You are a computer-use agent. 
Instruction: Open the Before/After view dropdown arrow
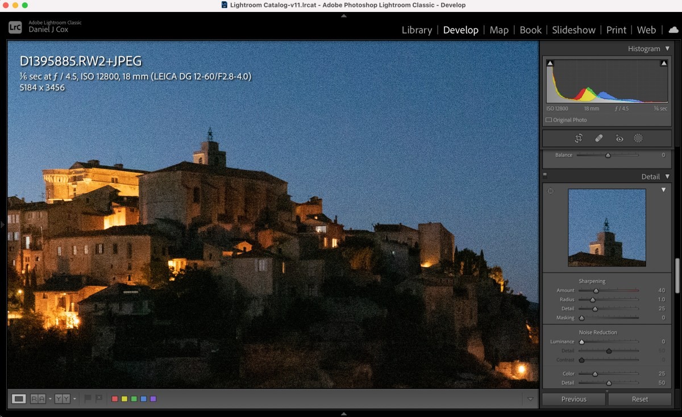(74, 399)
